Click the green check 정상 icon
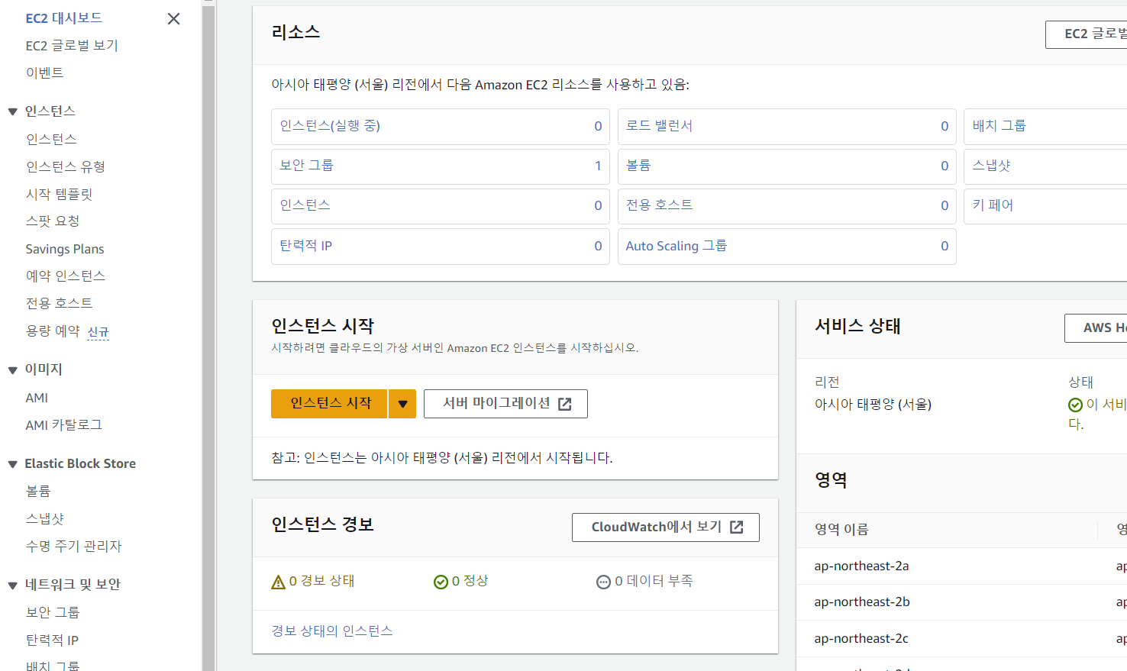The image size is (1127, 671). [x=441, y=582]
